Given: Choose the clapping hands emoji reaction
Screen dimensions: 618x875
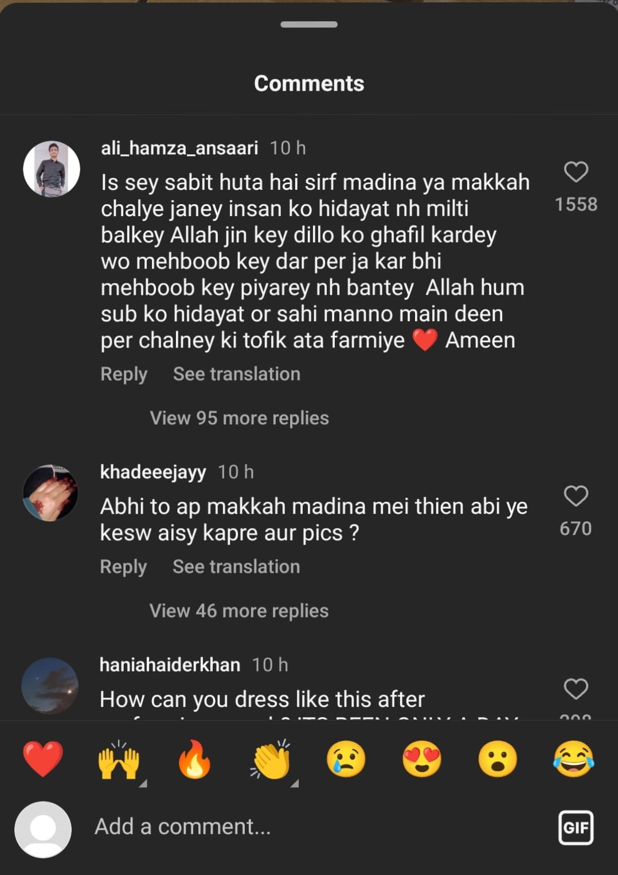Looking at the screenshot, I should pos(271,759).
